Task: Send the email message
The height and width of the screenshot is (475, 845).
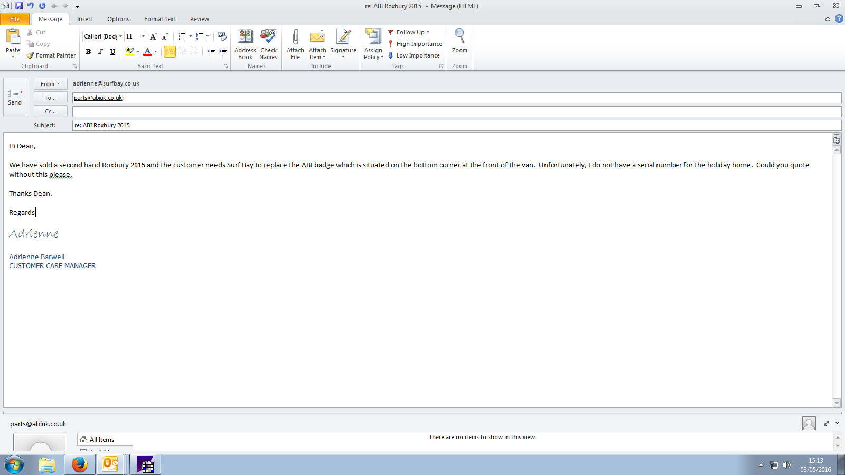Action: point(16,97)
